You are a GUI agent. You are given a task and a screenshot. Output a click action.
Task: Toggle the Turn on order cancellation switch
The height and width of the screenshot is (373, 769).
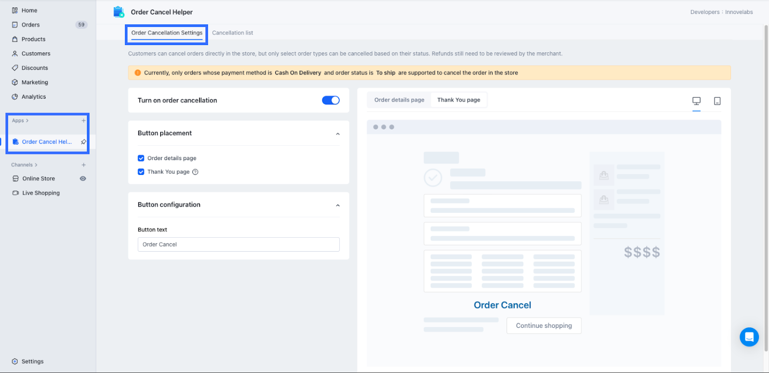click(331, 100)
